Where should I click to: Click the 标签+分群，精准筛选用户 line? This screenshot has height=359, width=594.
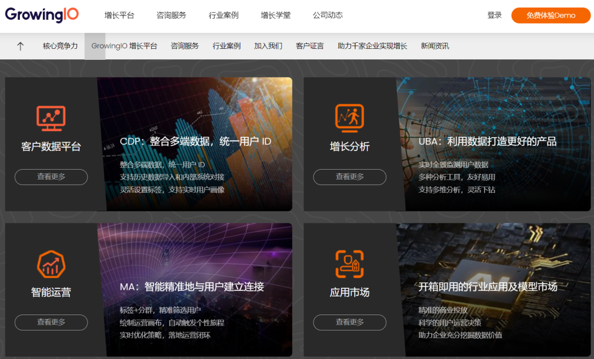pos(160,310)
